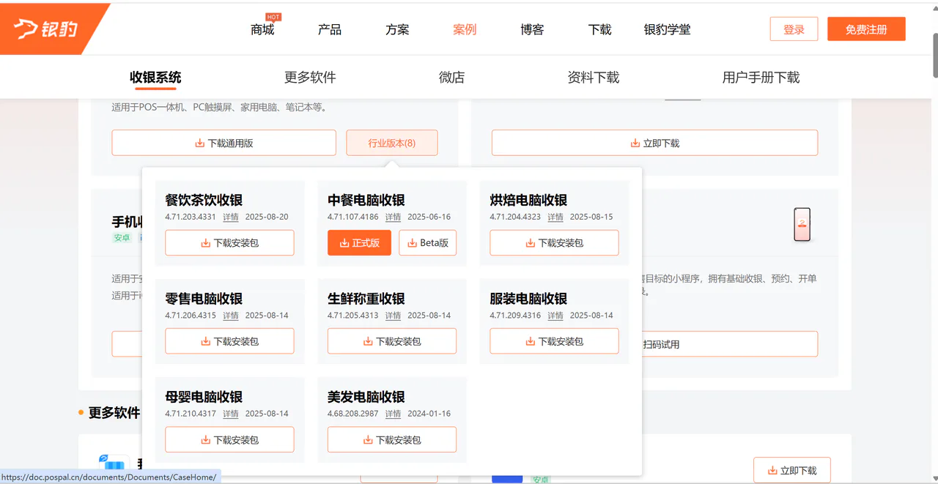This screenshot has height=484, width=938.
Task: Download the 母婴电脑收银 install package
Action: coord(229,439)
